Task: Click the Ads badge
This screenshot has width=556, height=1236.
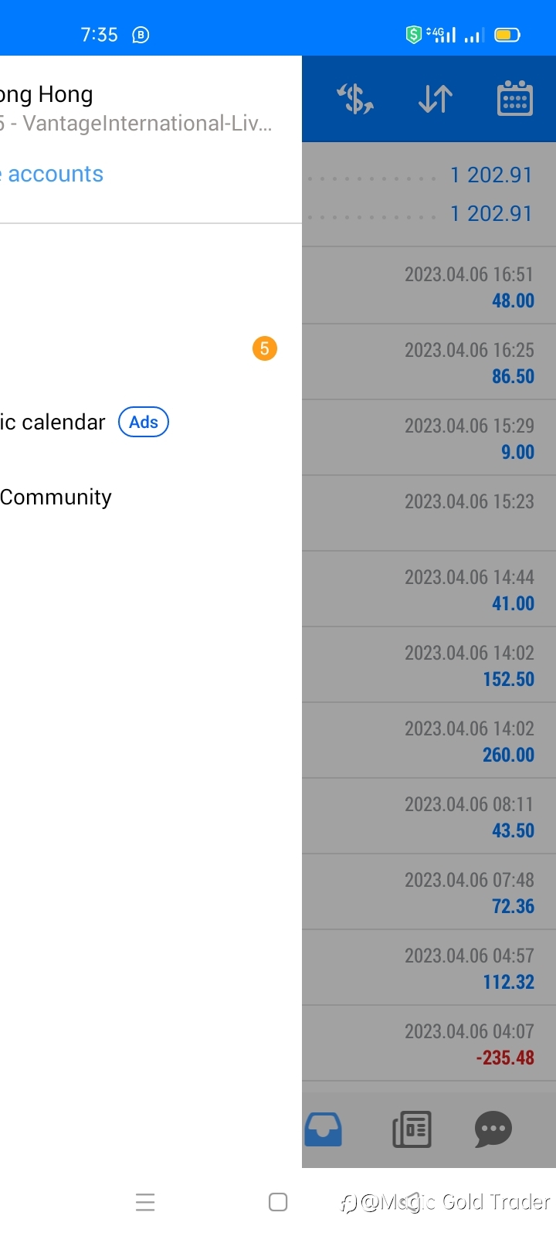Action: 144,423
